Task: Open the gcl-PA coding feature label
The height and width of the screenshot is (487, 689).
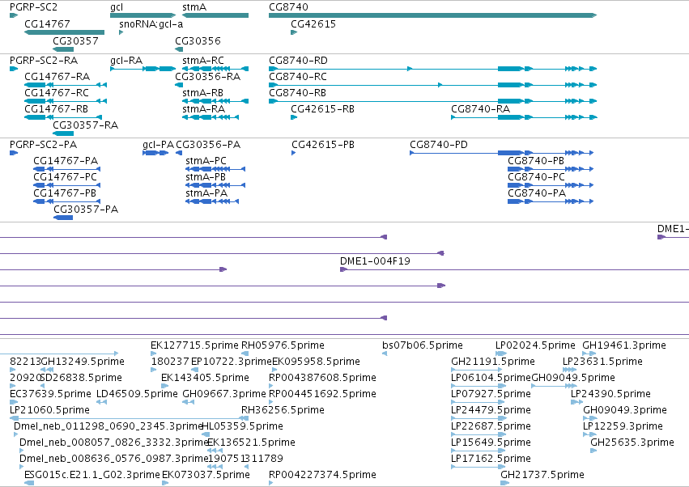Action: pos(158,145)
